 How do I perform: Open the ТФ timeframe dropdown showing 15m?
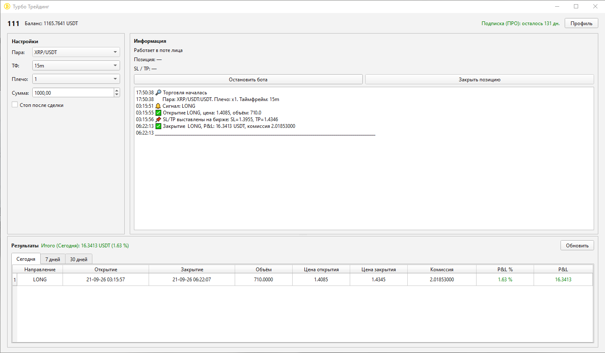point(76,65)
